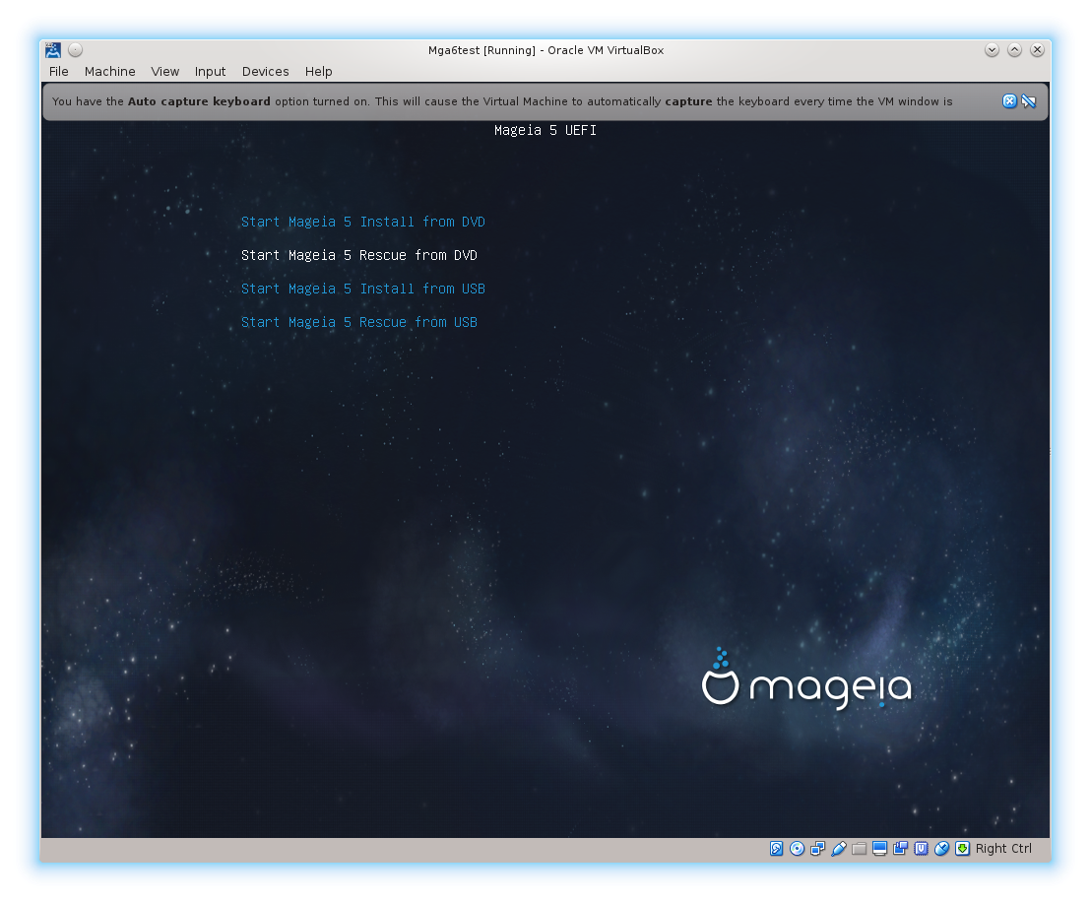Select Start Mageia 5 Install from USB
Screen dimensions: 1091x902
pos(363,289)
